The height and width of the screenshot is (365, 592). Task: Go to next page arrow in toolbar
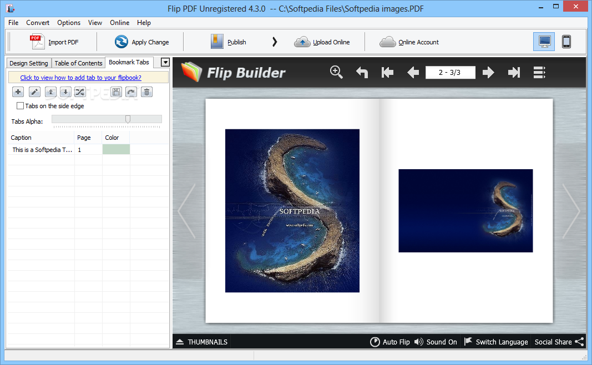click(488, 72)
